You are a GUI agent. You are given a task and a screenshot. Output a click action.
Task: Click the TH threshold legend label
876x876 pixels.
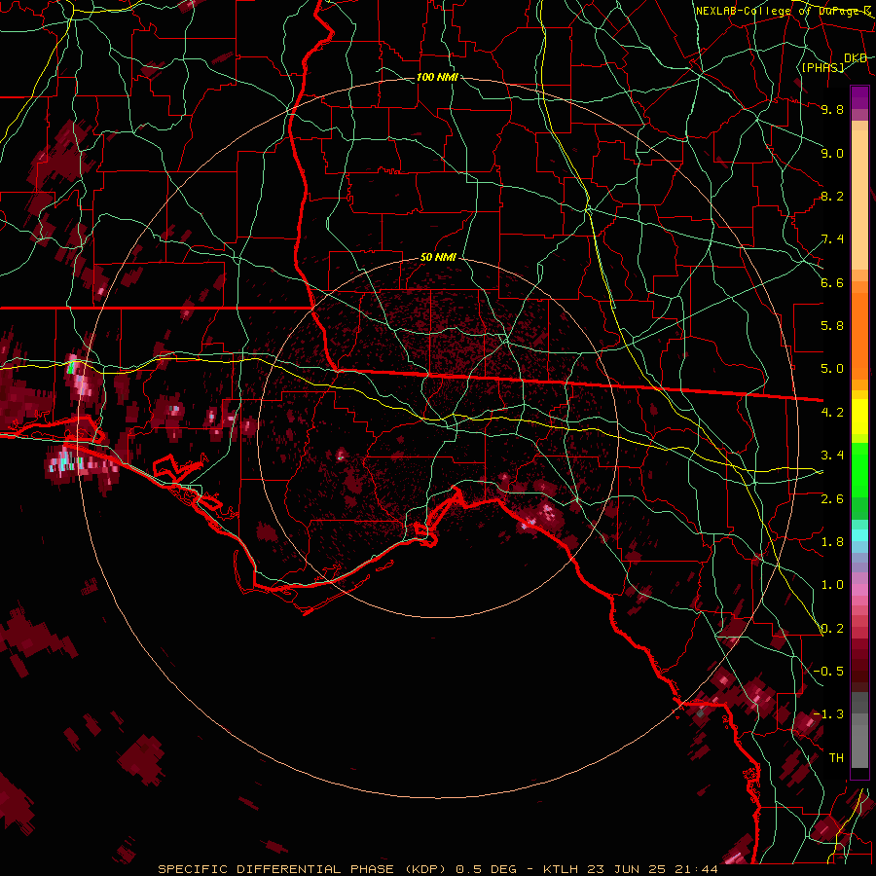(x=836, y=758)
